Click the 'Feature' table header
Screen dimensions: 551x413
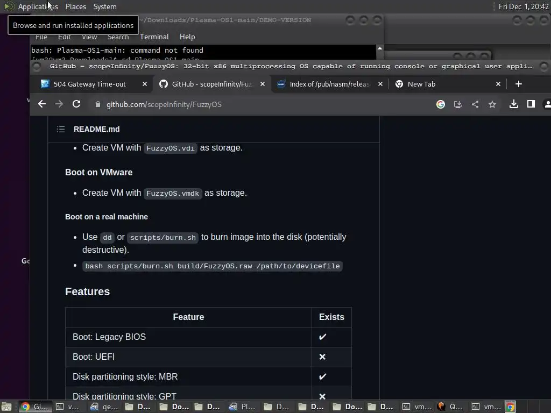[188, 317]
